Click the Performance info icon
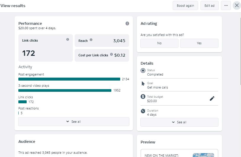This screenshot has width=241, height=157. pyautogui.click(x=127, y=24)
